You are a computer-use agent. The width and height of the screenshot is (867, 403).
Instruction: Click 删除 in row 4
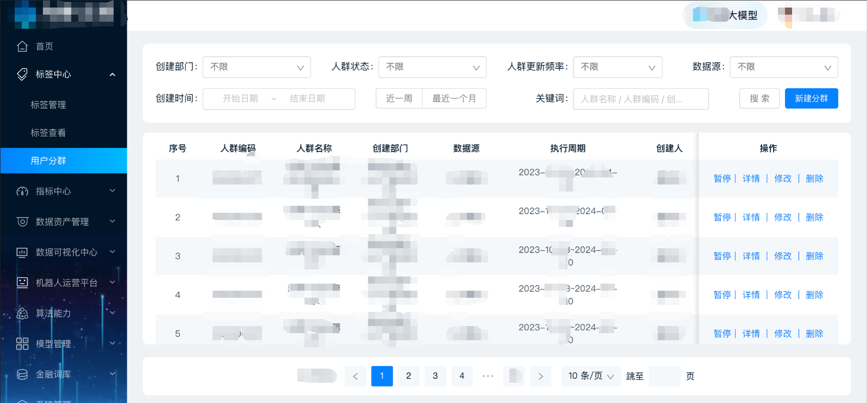click(815, 294)
